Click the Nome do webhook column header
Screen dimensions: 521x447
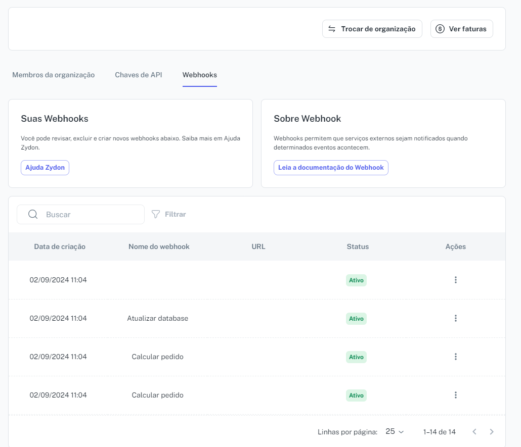click(159, 246)
